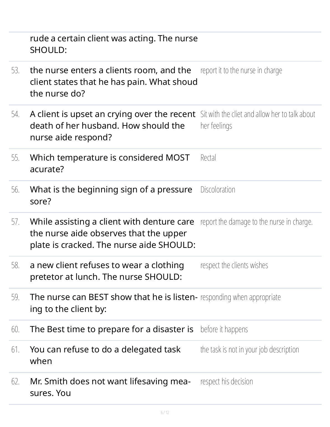Select the 'respect the clients wishes' answer
Screen dimensions: 330x427
234,265
